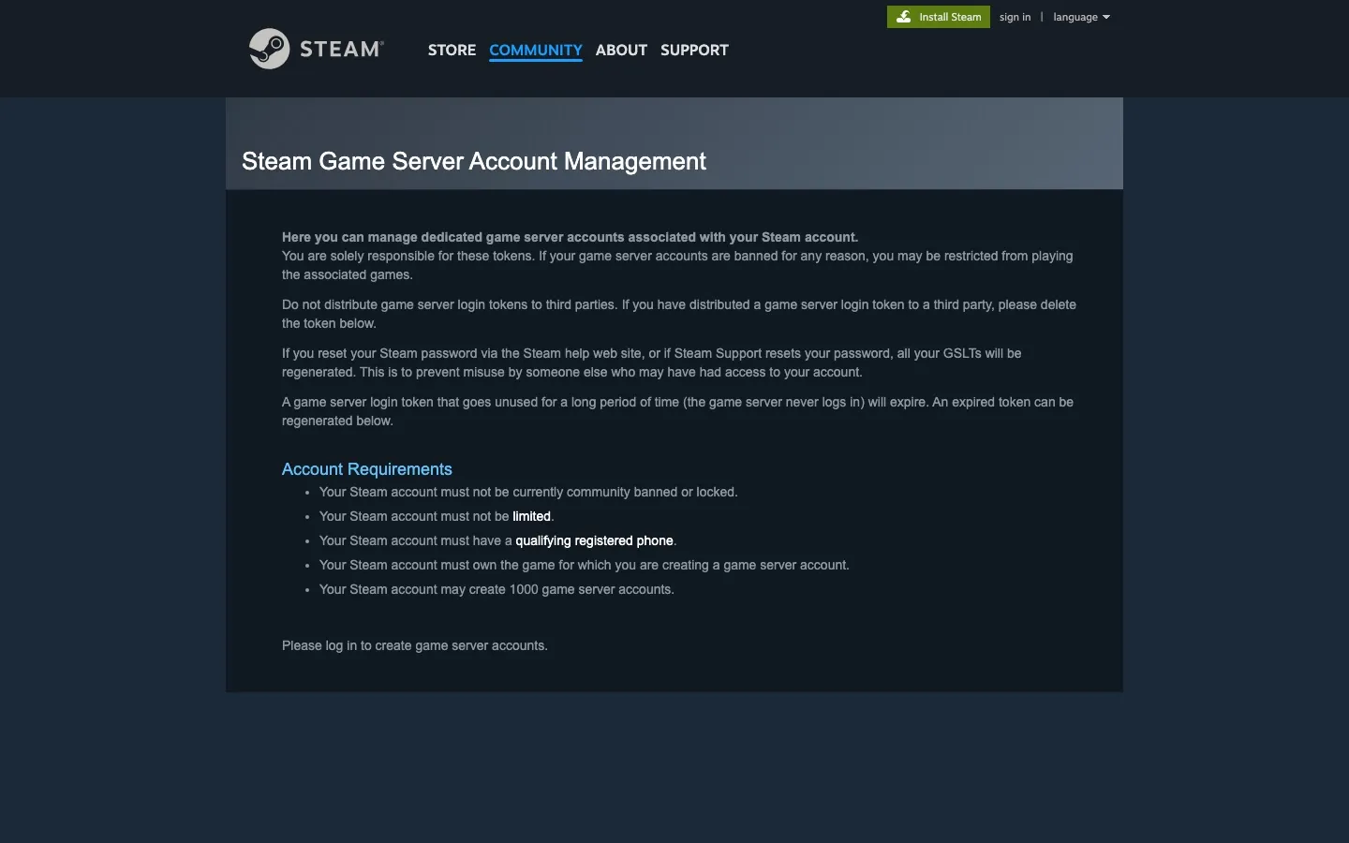Click the 'community banned or locked' requirement
The image size is (1349, 843).
click(x=528, y=492)
